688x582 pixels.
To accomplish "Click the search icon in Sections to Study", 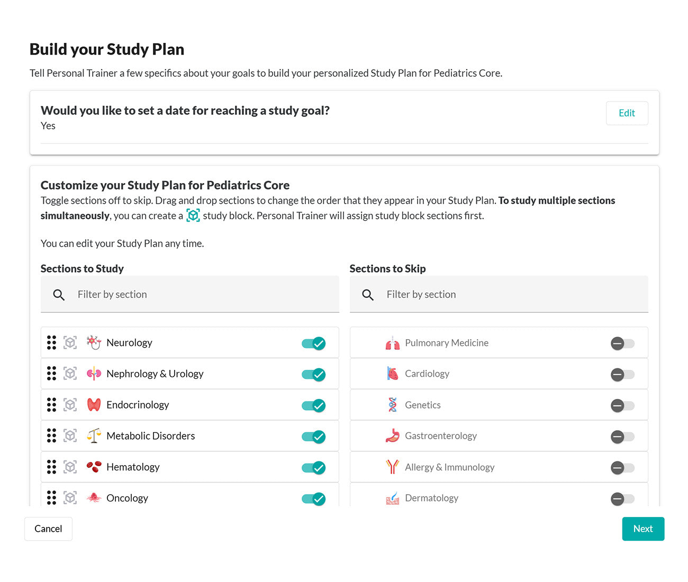I will point(59,295).
